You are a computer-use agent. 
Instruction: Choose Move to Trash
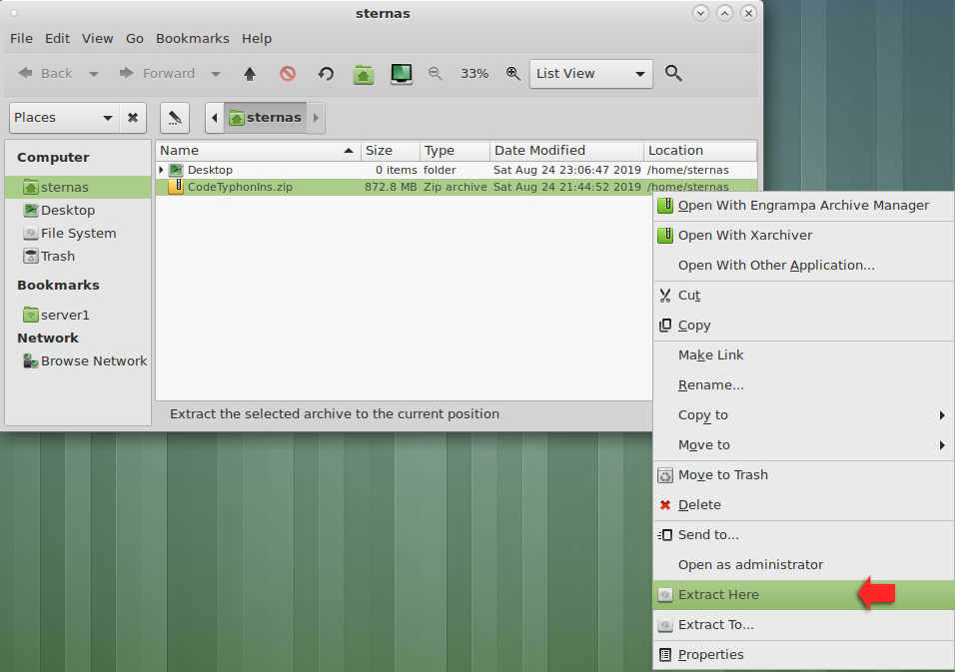(803, 474)
